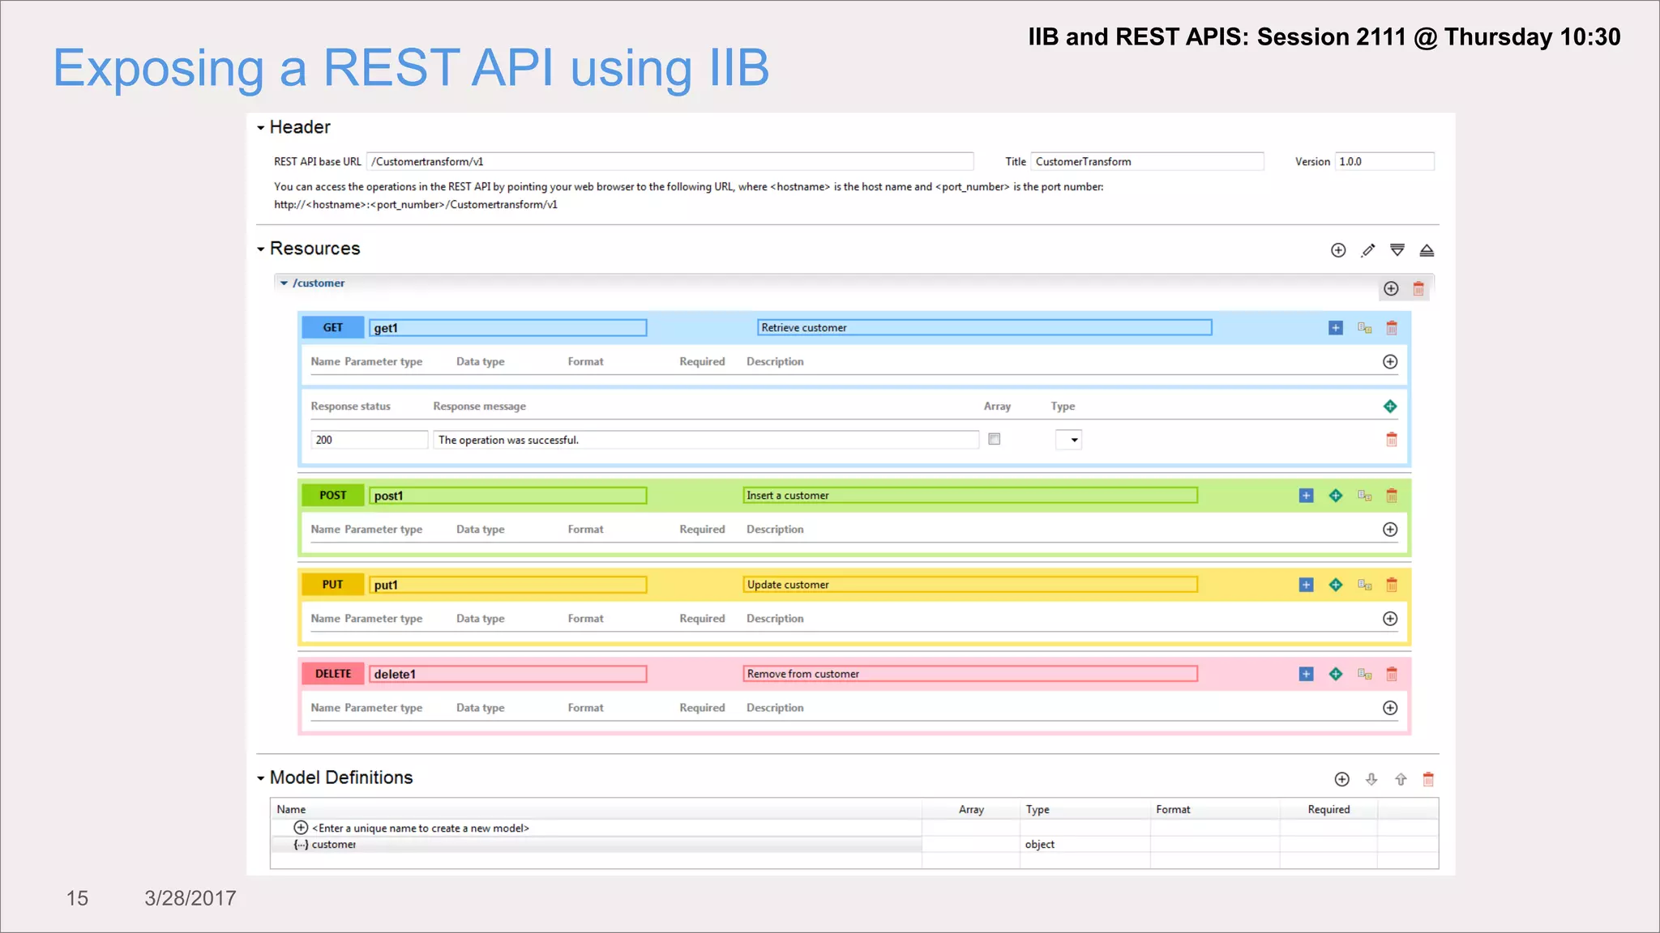This screenshot has width=1660, height=933.
Task: Edit the put1 operation name field
Action: click(x=508, y=585)
